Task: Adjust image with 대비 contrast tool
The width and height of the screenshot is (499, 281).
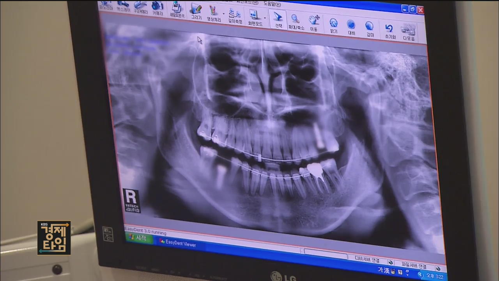Action: tap(352, 27)
